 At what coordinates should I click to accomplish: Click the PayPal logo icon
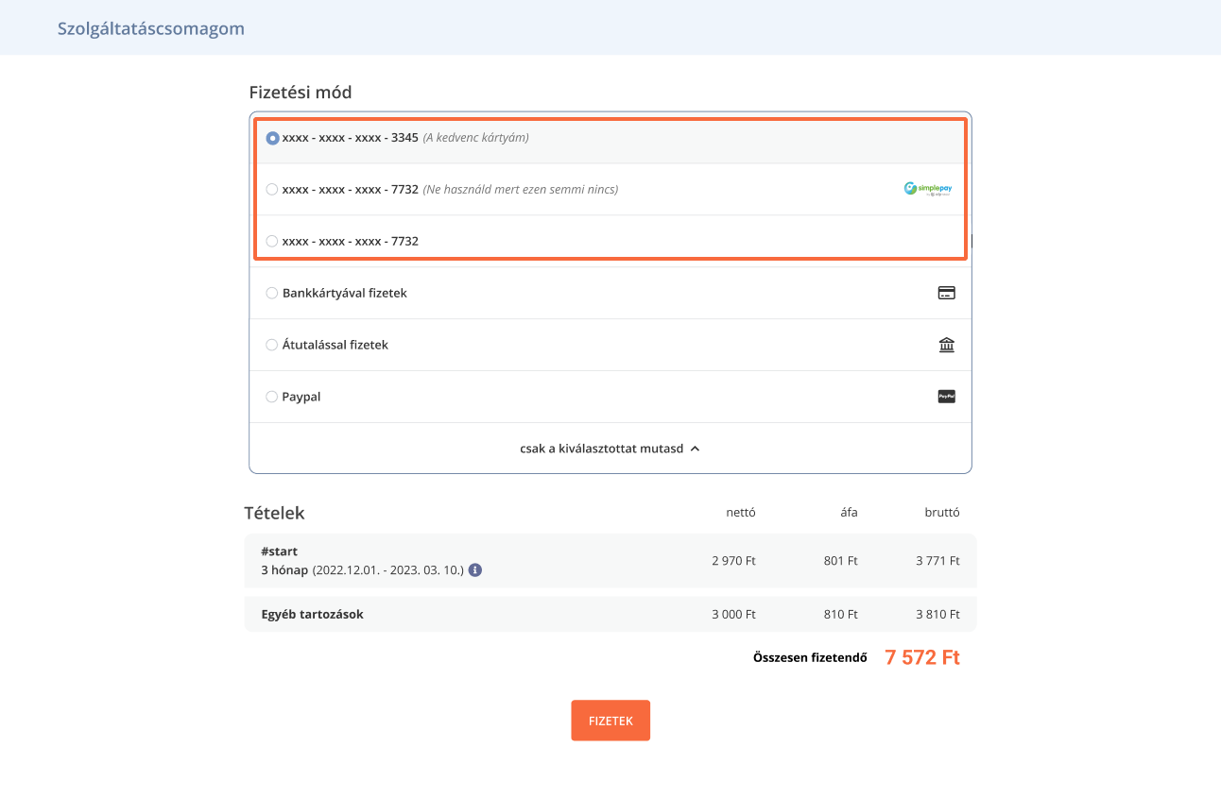coord(946,397)
